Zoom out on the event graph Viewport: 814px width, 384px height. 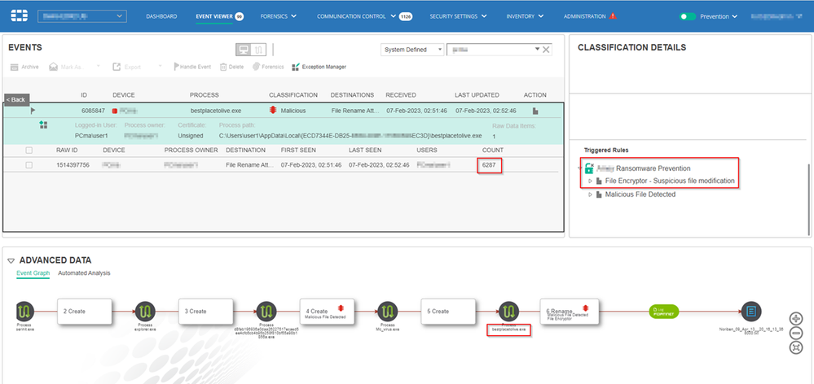pyautogui.click(x=796, y=333)
